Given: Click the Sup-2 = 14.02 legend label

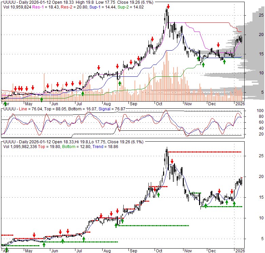Looking at the screenshot, I should pos(131,7).
